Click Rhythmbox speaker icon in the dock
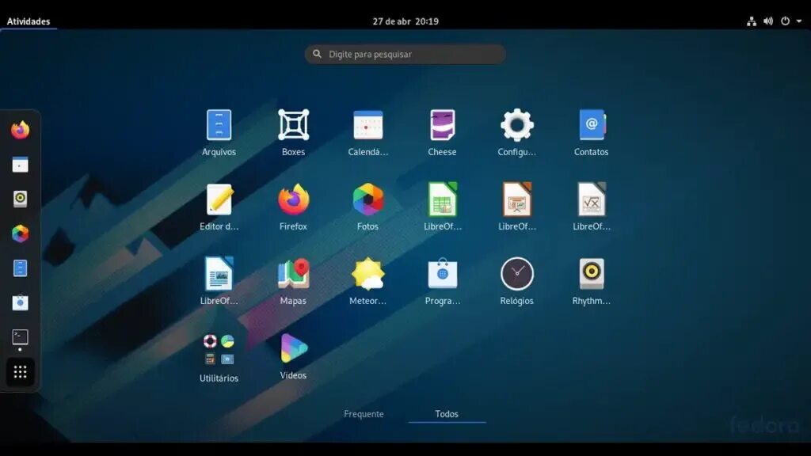 click(x=20, y=199)
